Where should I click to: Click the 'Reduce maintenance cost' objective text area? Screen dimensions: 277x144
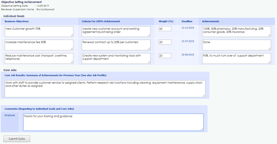click(x=39, y=58)
